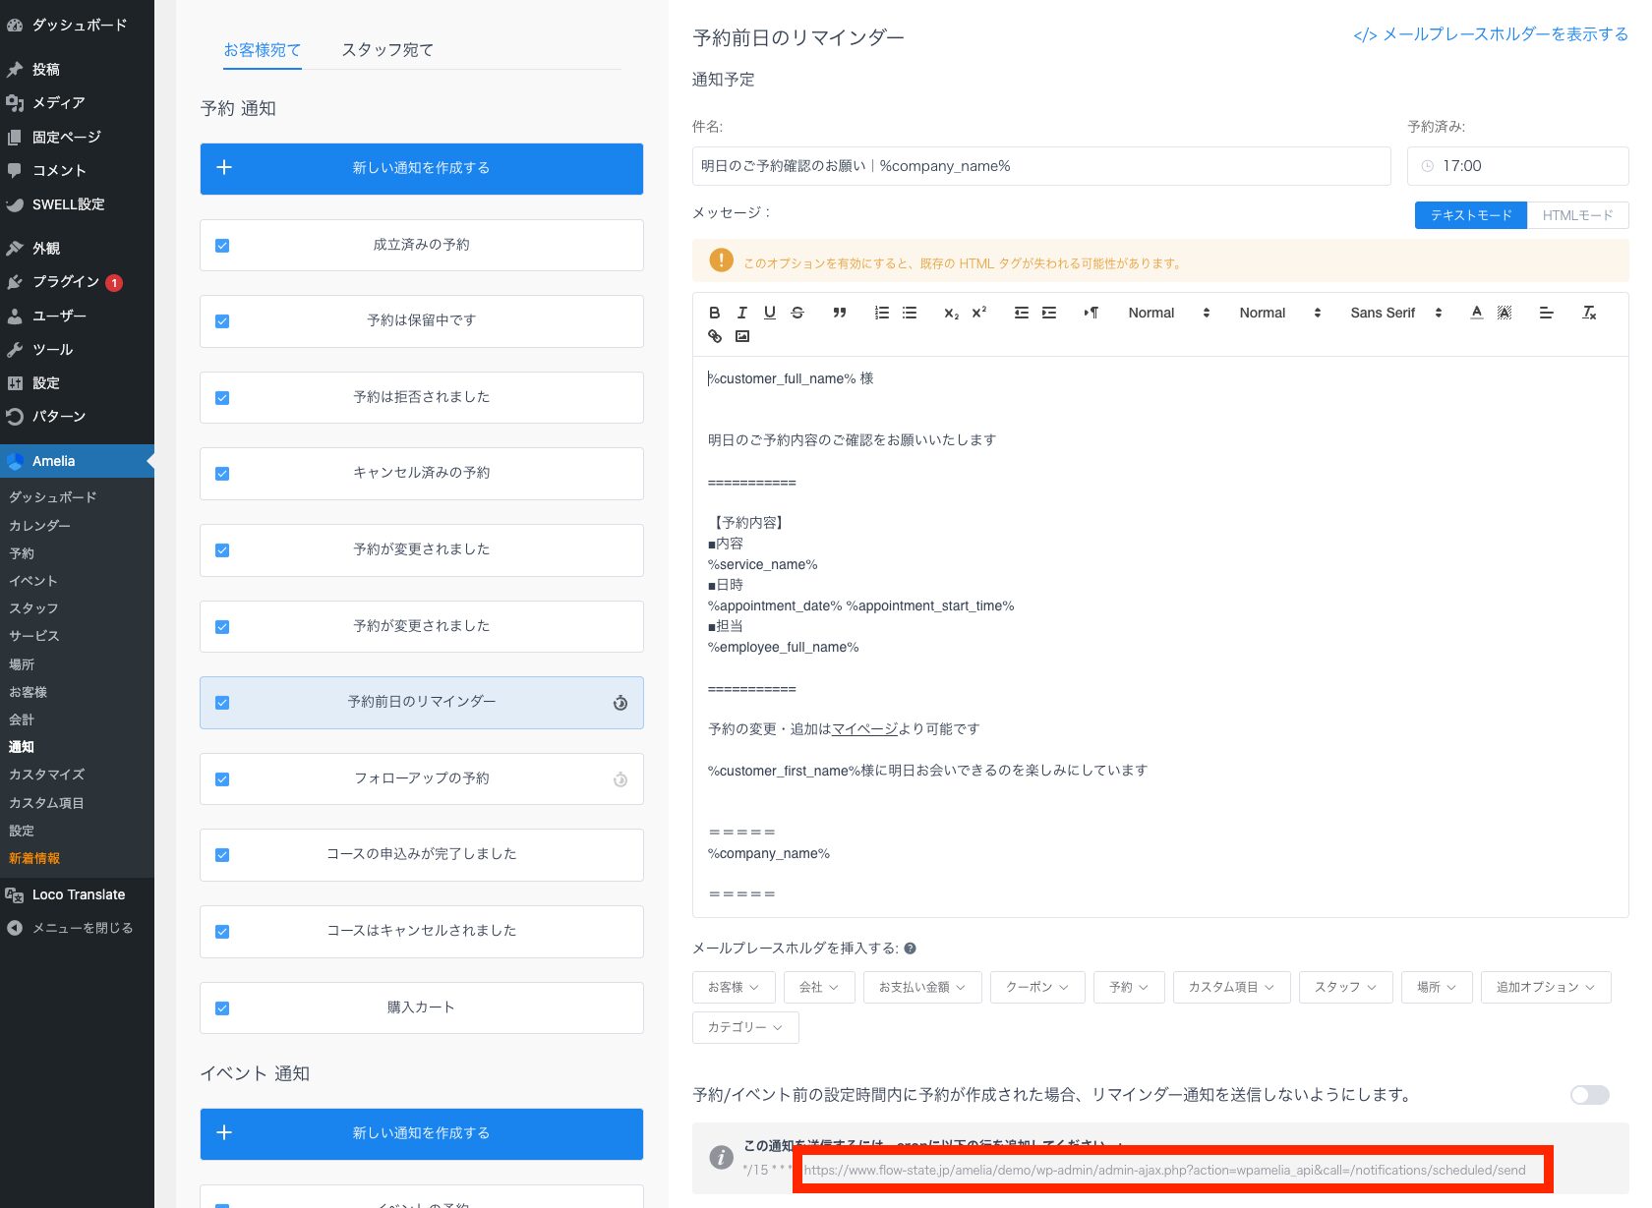This screenshot has width=1652, height=1208.
Task: Toggle italic text in editor toolbar
Action: (x=741, y=313)
